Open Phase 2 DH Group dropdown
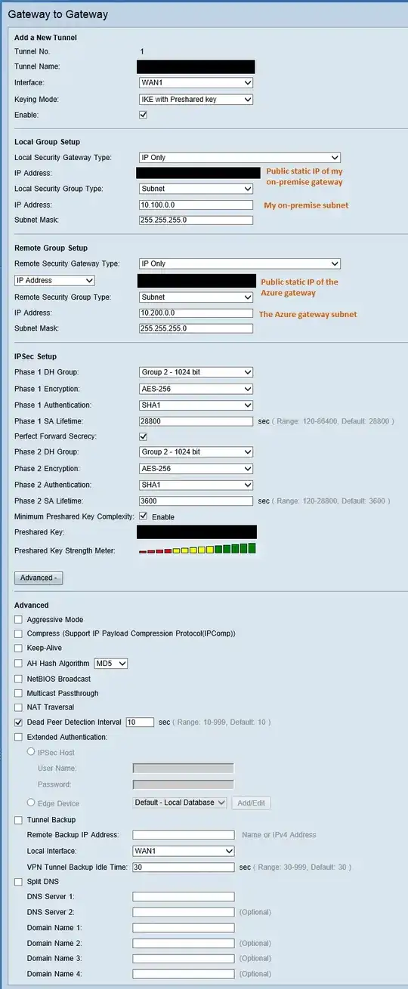The image size is (408, 989). tap(196, 452)
